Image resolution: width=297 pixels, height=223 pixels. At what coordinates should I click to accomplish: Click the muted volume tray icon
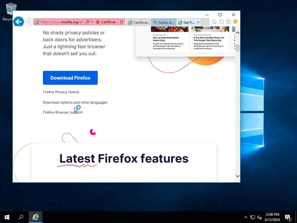tap(259, 217)
